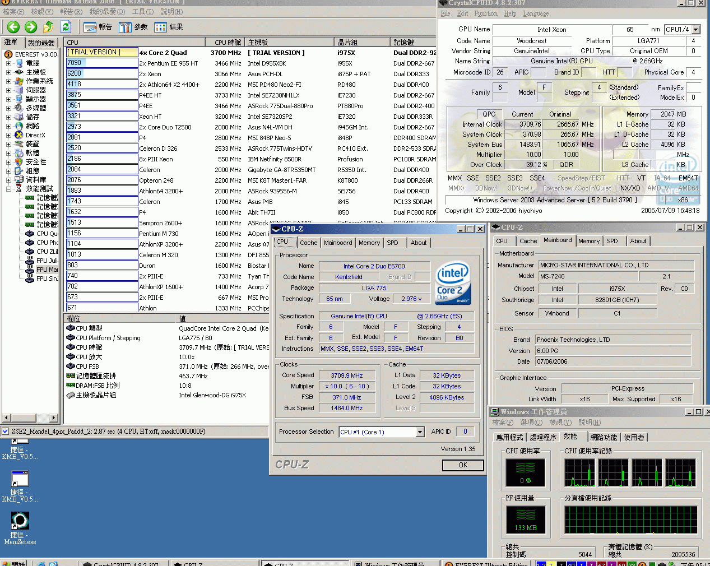The image size is (710, 566).
Task: Click the QDR button in CrystalCPUID
Action: (x=566, y=165)
